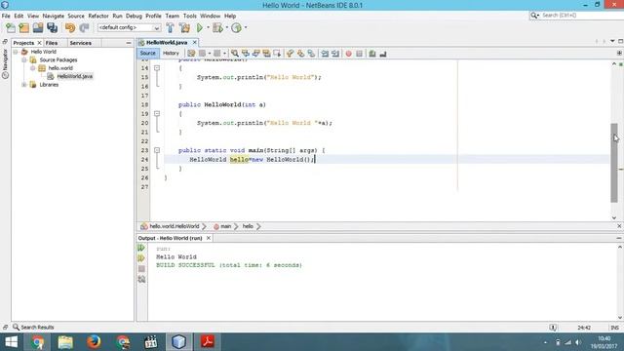Click the Previous Bookmark icon
Viewport: 624px width, 351px height.
[x=291, y=54]
